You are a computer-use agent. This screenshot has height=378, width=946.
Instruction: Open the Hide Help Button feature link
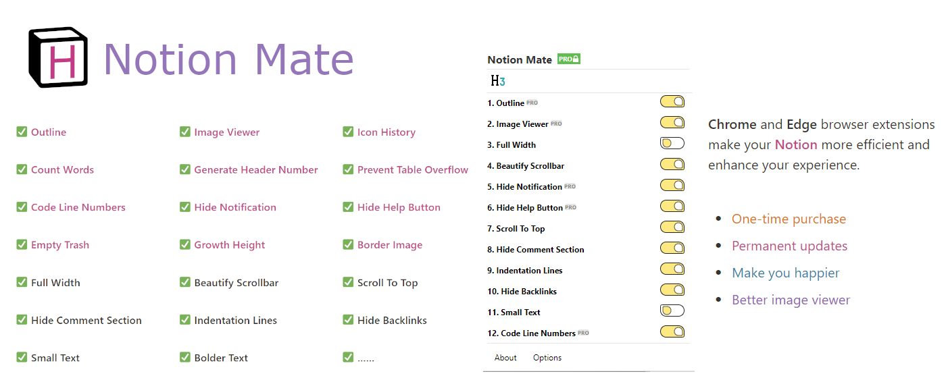tap(399, 207)
